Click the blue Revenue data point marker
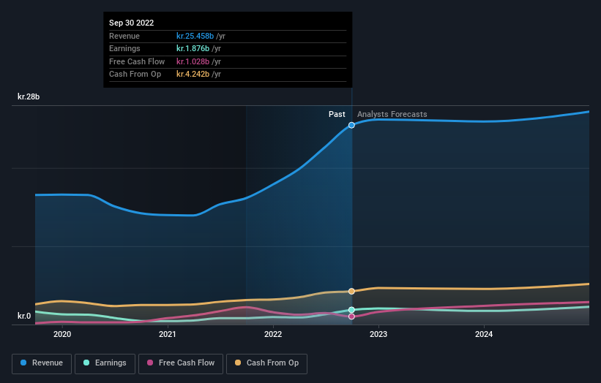 [x=351, y=125]
